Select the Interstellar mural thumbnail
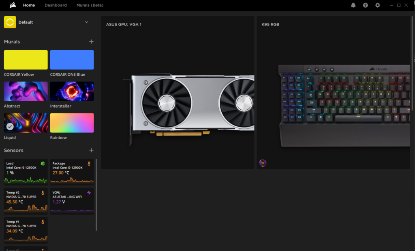The image size is (415, 251). [x=72, y=91]
